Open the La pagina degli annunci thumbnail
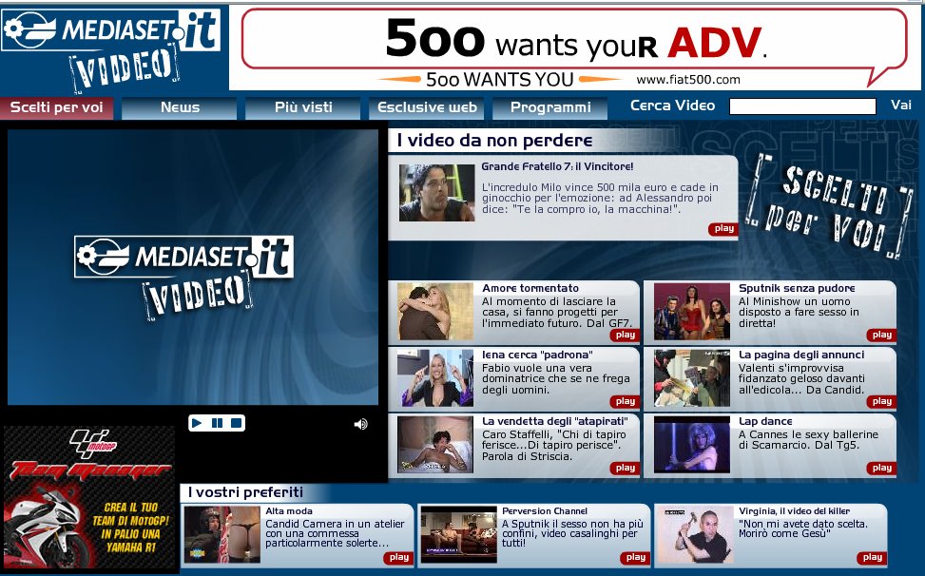Viewport: 925px width, 576px height. point(692,378)
